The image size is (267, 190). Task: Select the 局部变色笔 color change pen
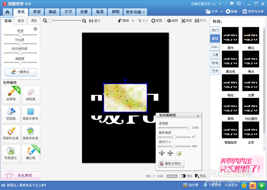tap(31, 134)
